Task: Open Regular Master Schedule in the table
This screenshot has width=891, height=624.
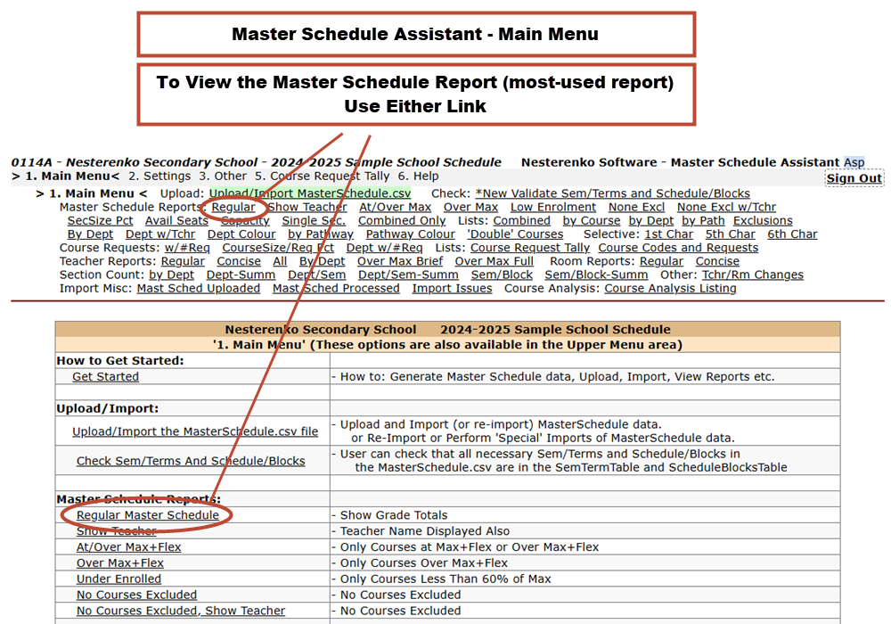Action: tap(147, 514)
